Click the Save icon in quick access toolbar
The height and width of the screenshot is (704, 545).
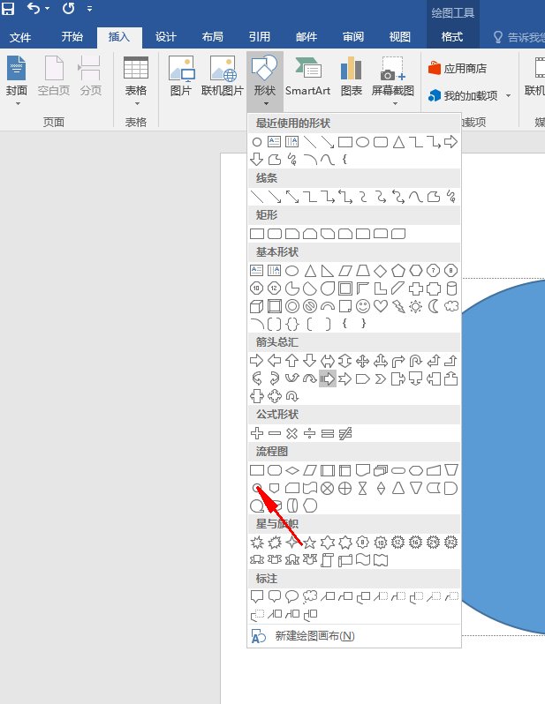8,8
